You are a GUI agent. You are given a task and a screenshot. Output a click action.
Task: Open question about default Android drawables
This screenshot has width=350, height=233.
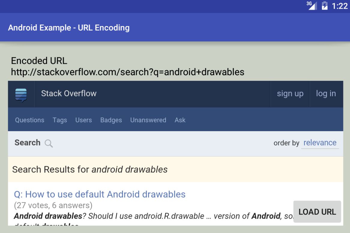click(100, 194)
